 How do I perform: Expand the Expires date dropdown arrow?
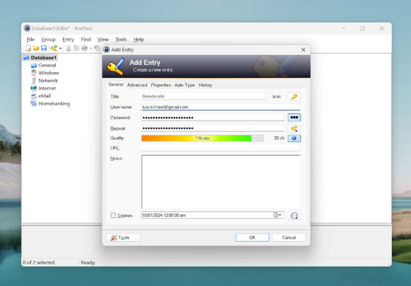(x=280, y=215)
